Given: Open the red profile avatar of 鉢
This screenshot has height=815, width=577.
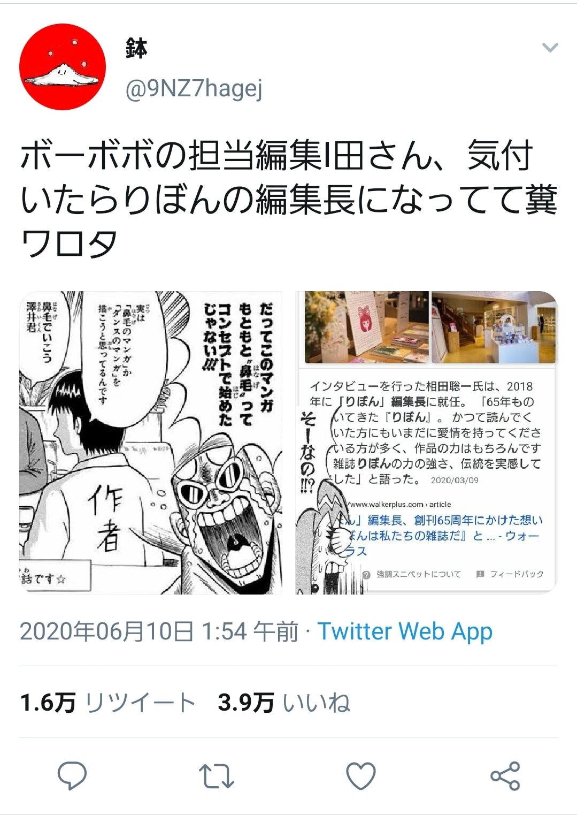Looking at the screenshot, I should click(63, 67).
